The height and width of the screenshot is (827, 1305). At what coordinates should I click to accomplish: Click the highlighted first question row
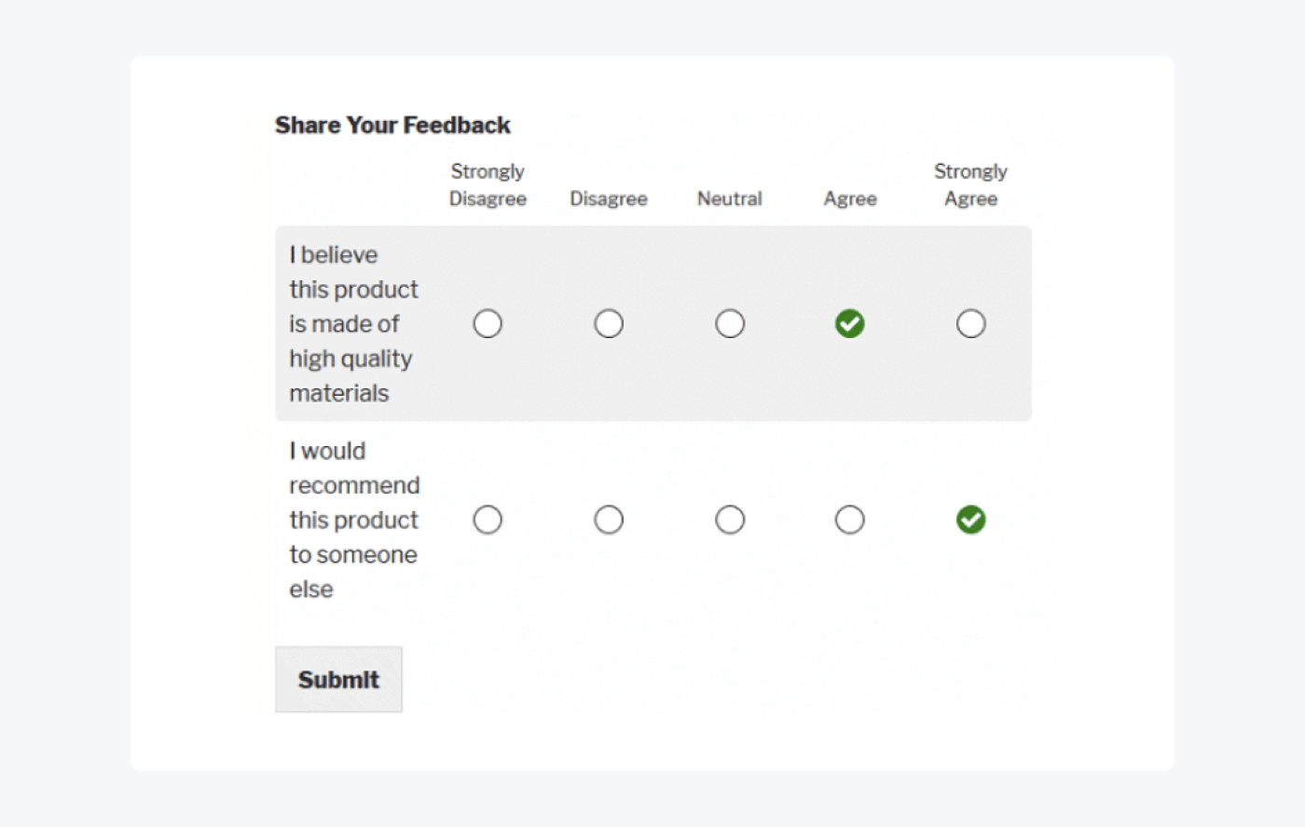tap(652, 400)
